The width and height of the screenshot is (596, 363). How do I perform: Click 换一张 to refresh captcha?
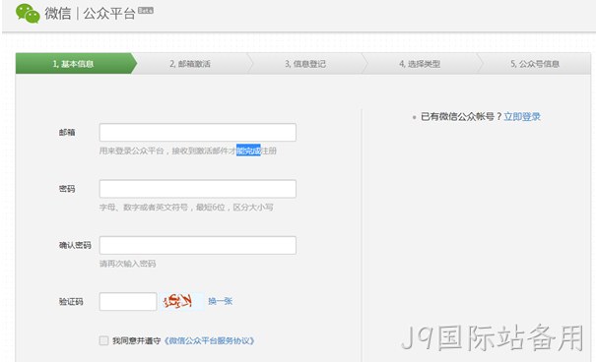[220, 301]
